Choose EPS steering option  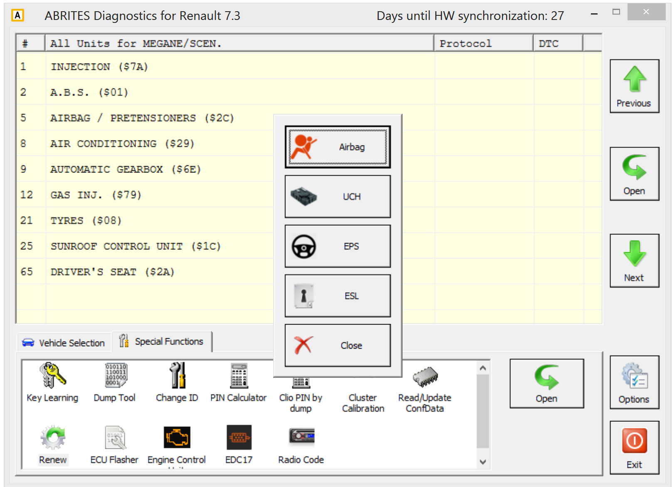(x=338, y=246)
